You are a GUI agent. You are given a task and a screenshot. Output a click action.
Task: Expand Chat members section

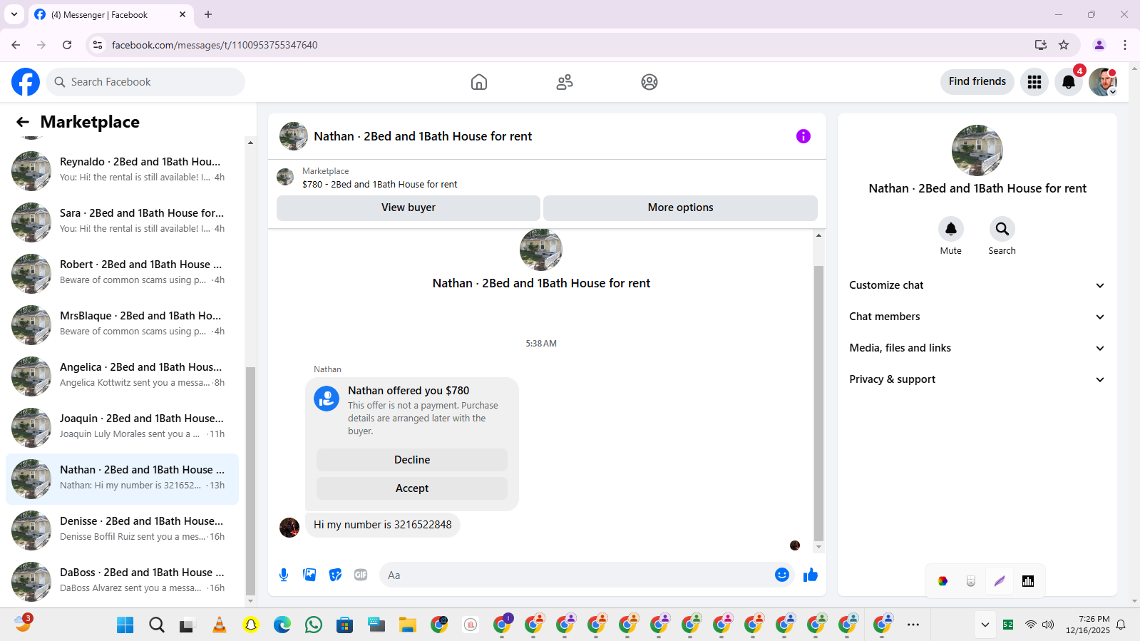(x=977, y=317)
